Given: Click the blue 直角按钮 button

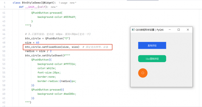Looking at the screenshot, I should coord(152,45).
